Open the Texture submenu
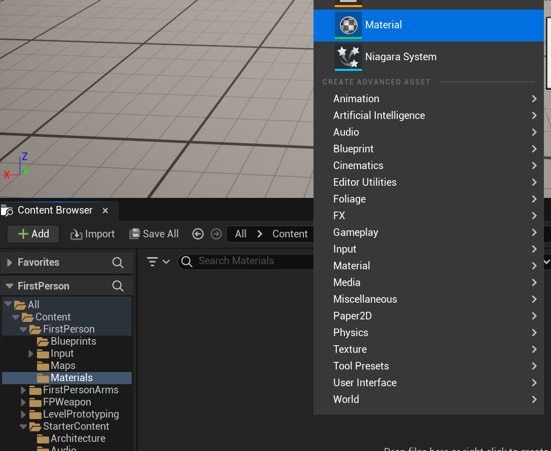This screenshot has width=551, height=451. point(428,349)
